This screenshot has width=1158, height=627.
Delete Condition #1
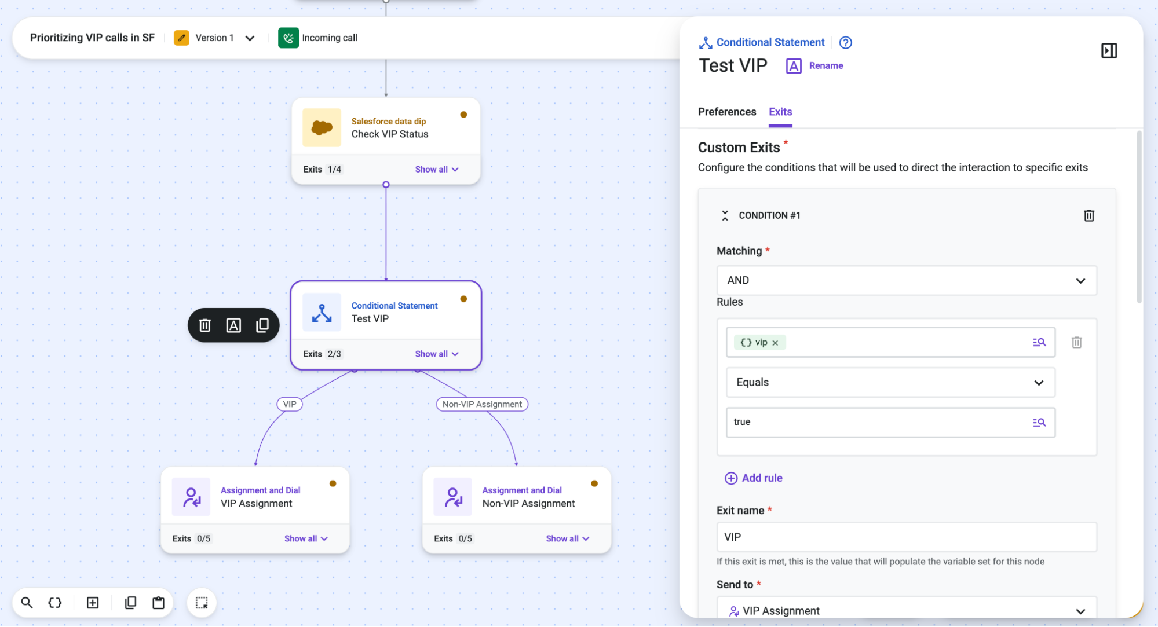[x=1088, y=215]
